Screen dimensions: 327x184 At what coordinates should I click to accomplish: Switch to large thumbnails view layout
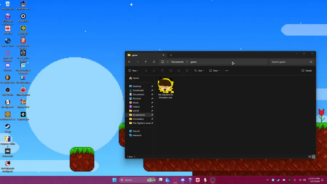pyautogui.click(x=314, y=157)
